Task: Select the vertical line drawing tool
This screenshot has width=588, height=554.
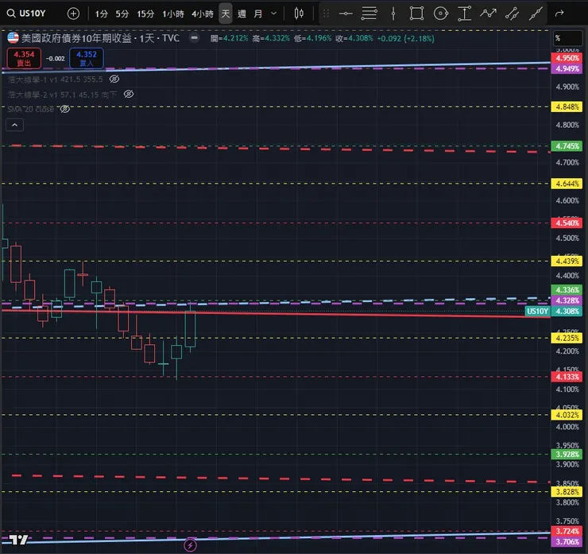Action: click(x=393, y=14)
